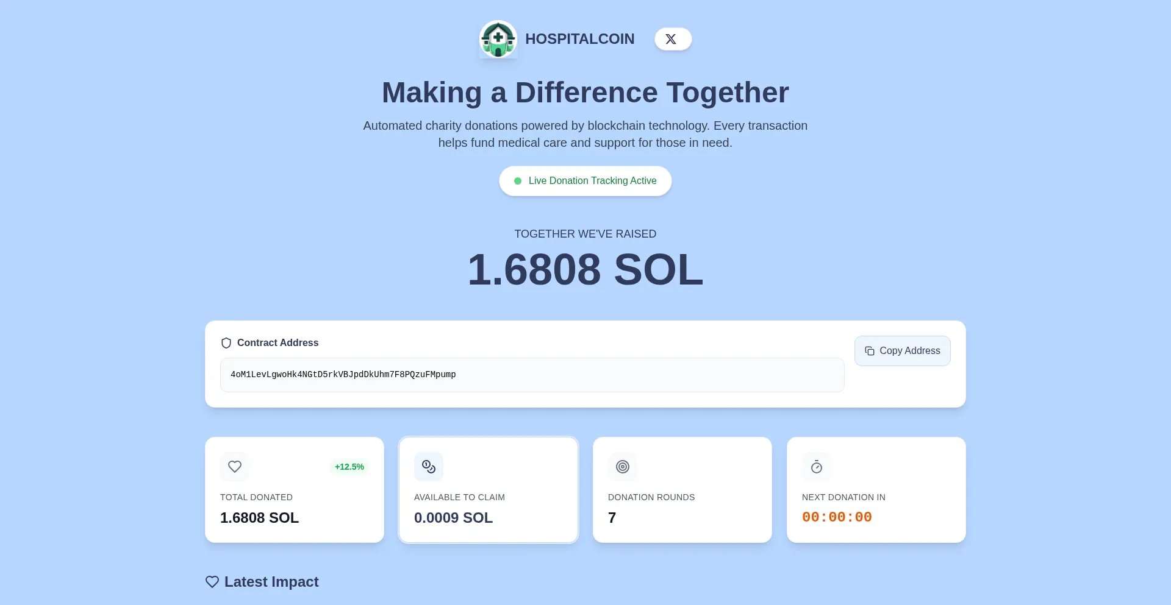Click the 00:00:00 countdown timer display
The image size is (1171, 605).
(x=837, y=517)
